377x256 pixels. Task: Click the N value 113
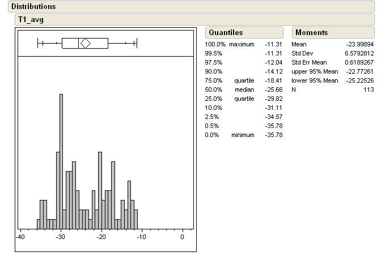368,89
